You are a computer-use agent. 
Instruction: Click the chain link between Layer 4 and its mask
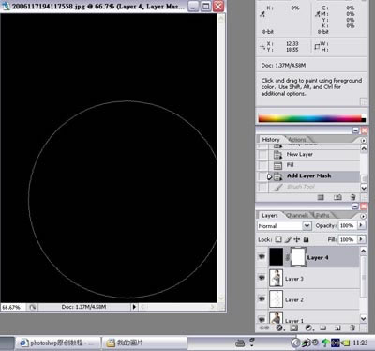287,257
